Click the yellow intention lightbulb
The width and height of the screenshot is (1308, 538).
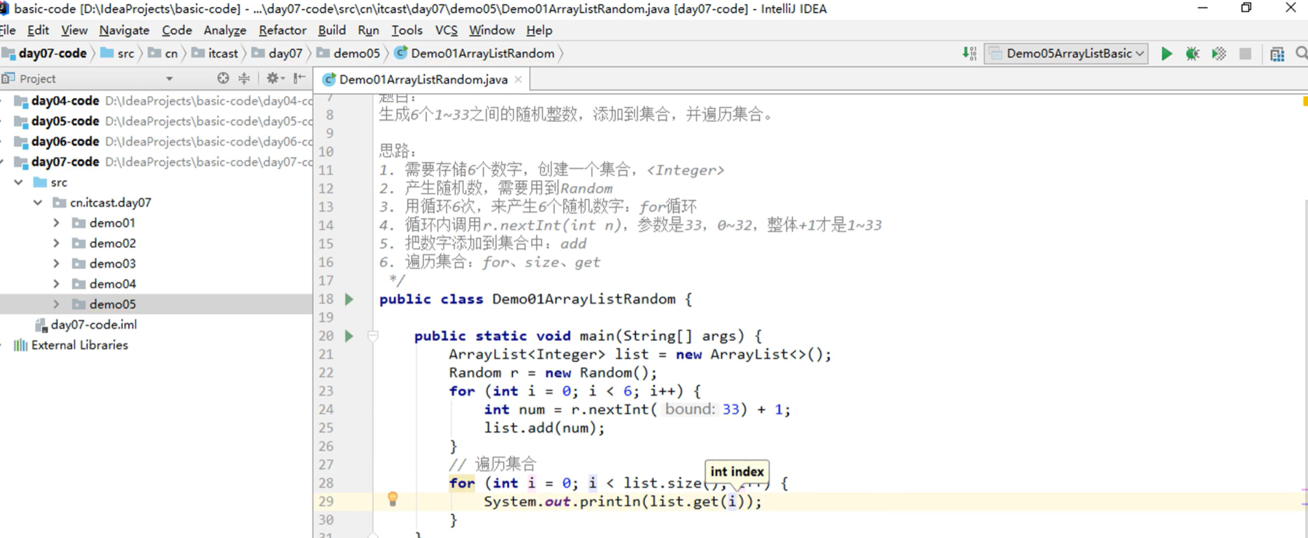pos(393,499)
